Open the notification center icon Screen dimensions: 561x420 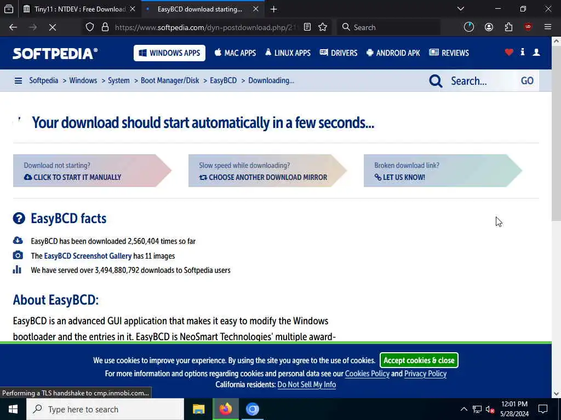[543, 409]
